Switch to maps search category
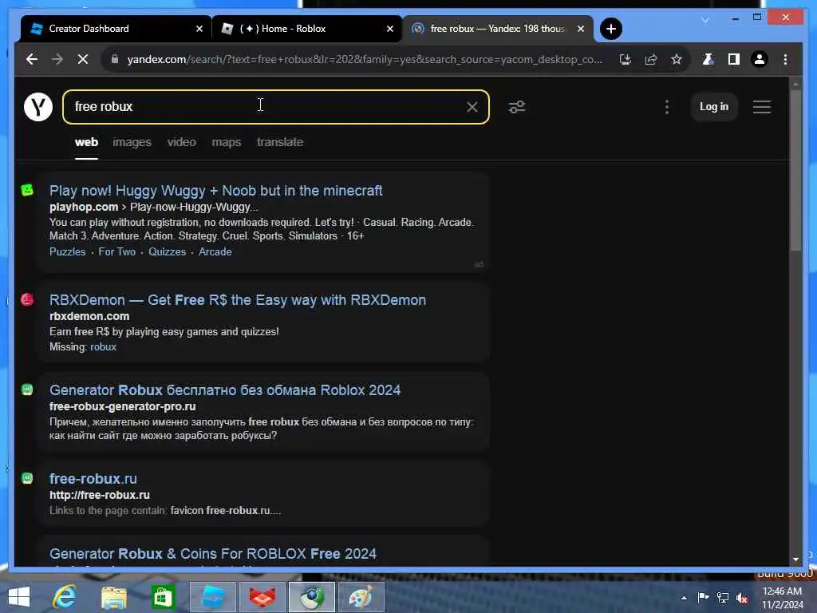The image size is (817, 613). coord(226,142)
